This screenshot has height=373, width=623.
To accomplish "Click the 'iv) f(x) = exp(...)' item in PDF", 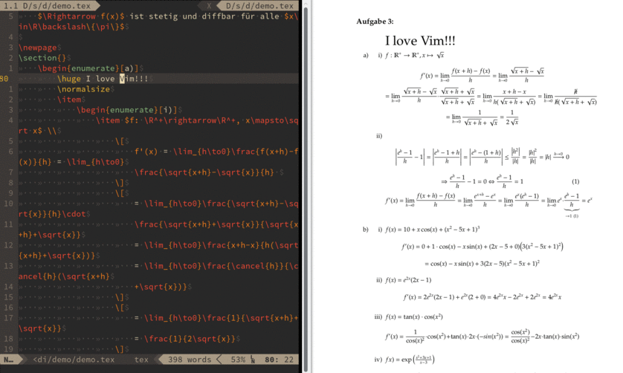I will (x=404, y=360).
